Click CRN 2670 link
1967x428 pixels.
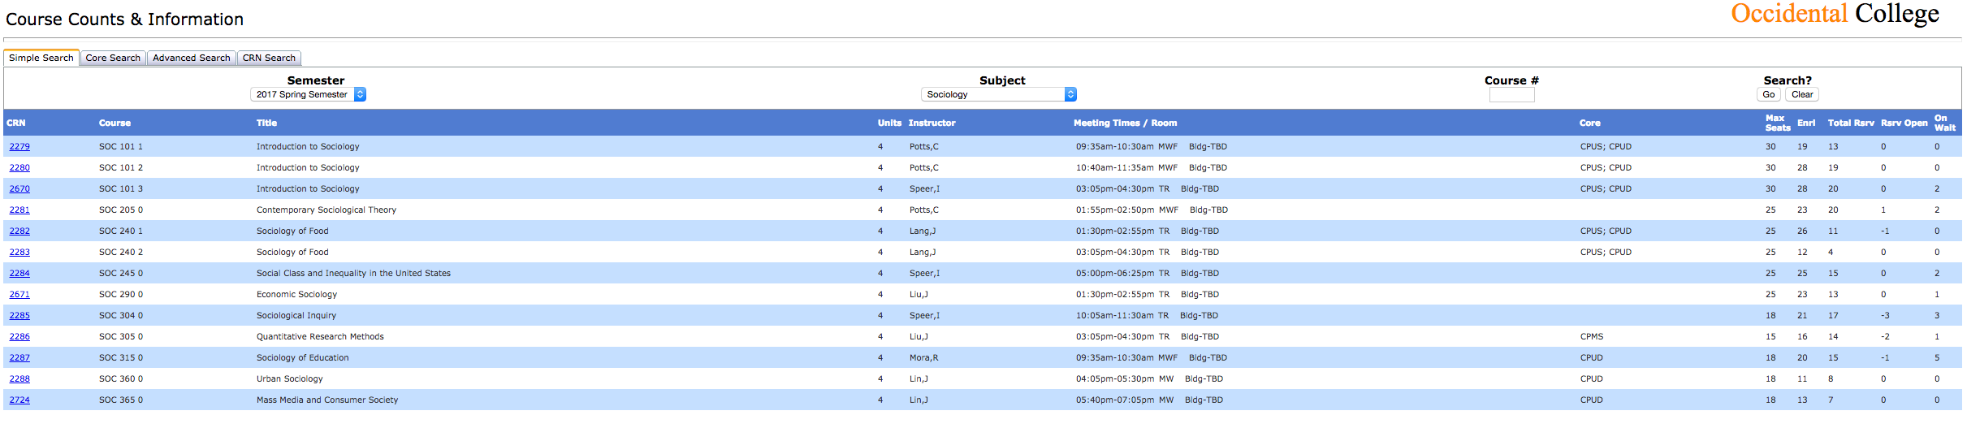(19, 189)
